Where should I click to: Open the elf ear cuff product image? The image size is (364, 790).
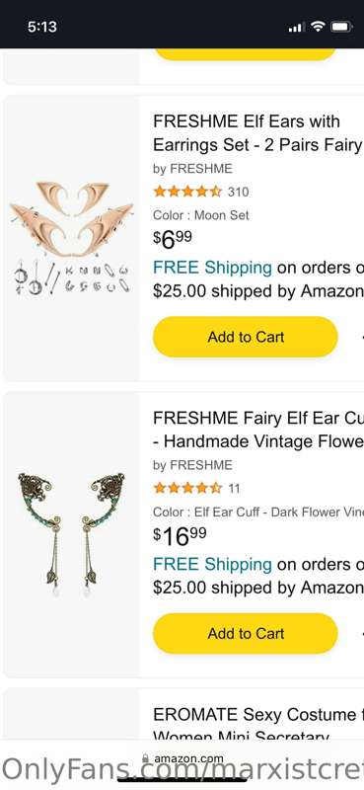pyautogui.click(x=71, y=534)
